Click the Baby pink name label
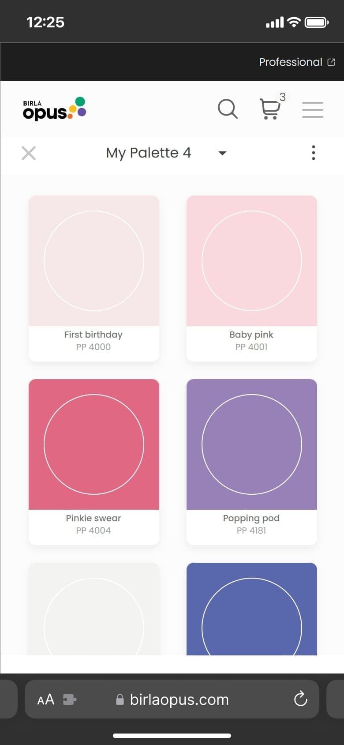 coord(251,335)
